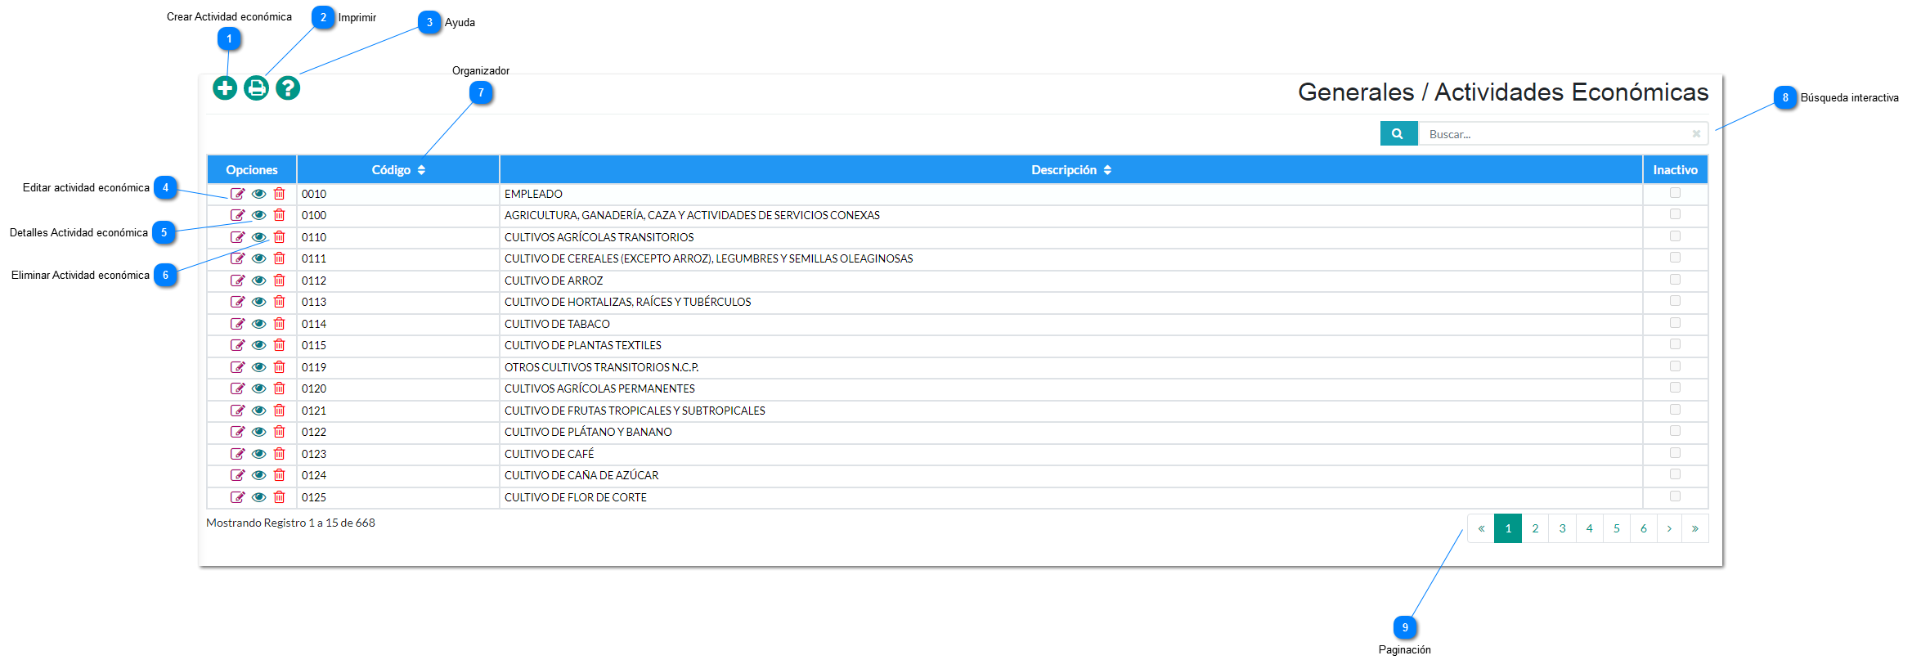
Task: Edit activity 0120 CULTIVOS AGRÍCOLAS PERMANENTES
Action: [x=237, y=388]
